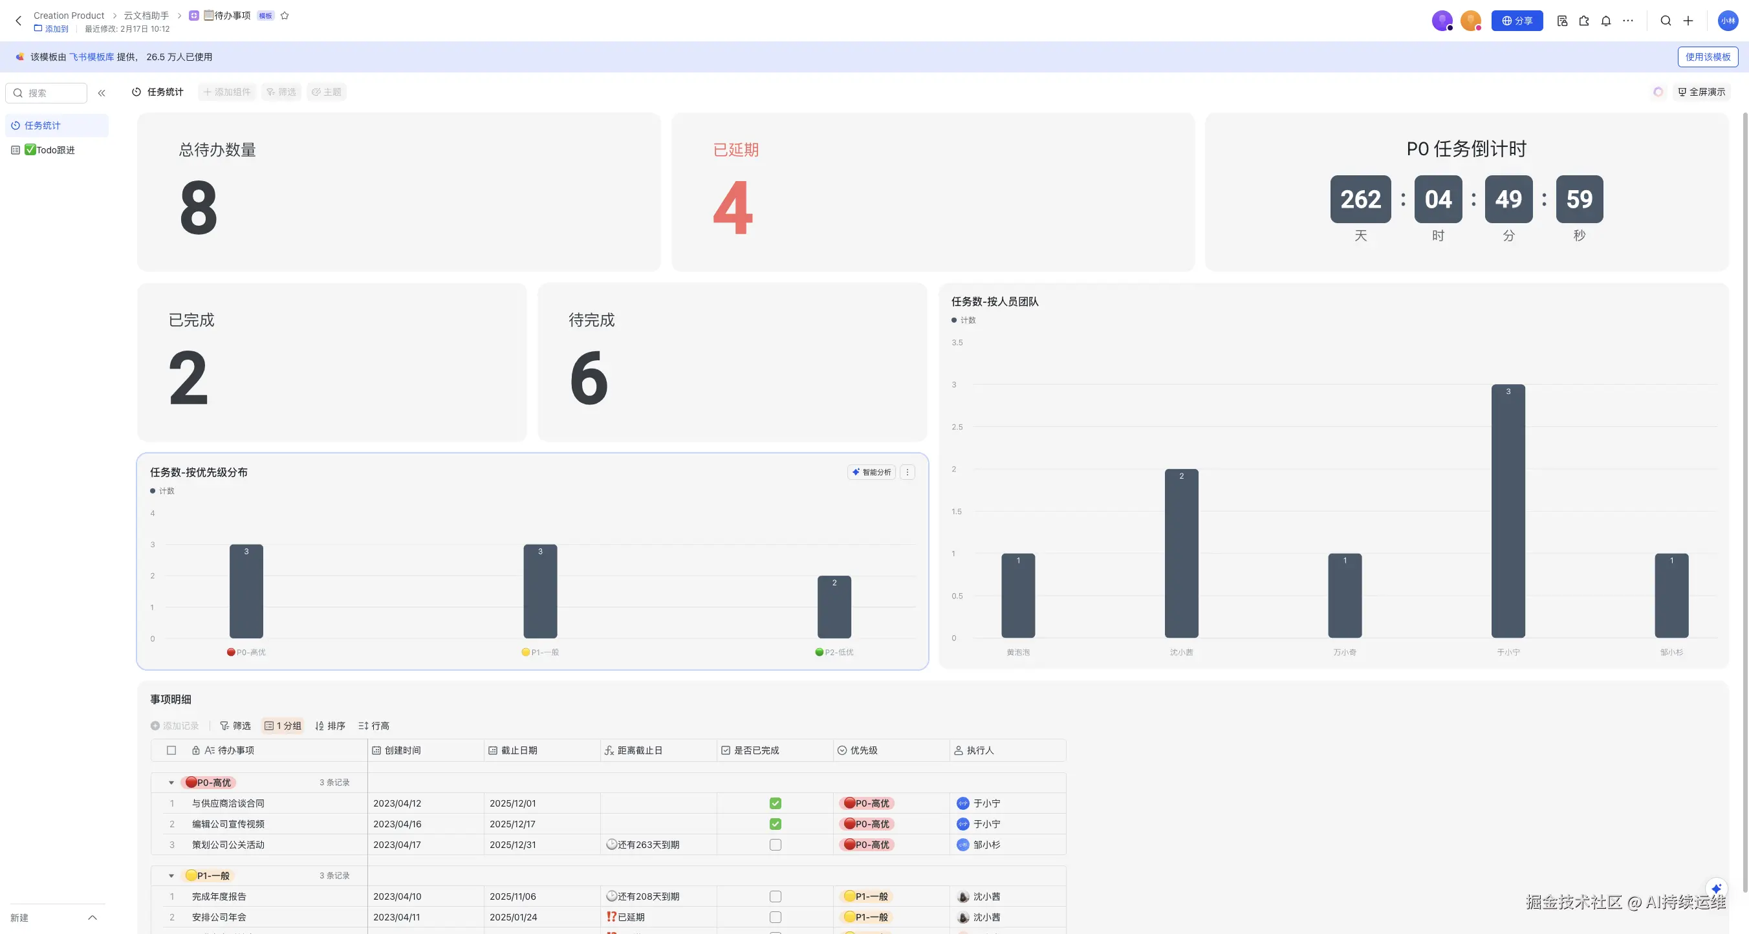Click the 于小宁 bar in team chart
Screen dimensions: 1749x934
click(x=1508, y=510)
